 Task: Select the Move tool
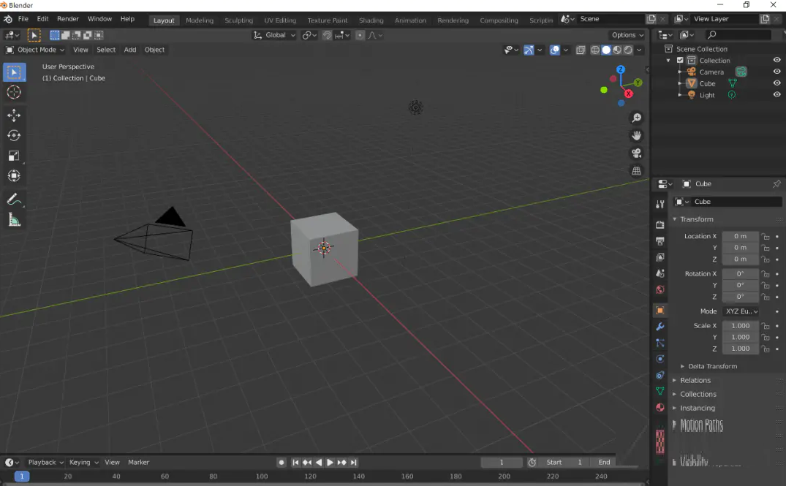14,115
